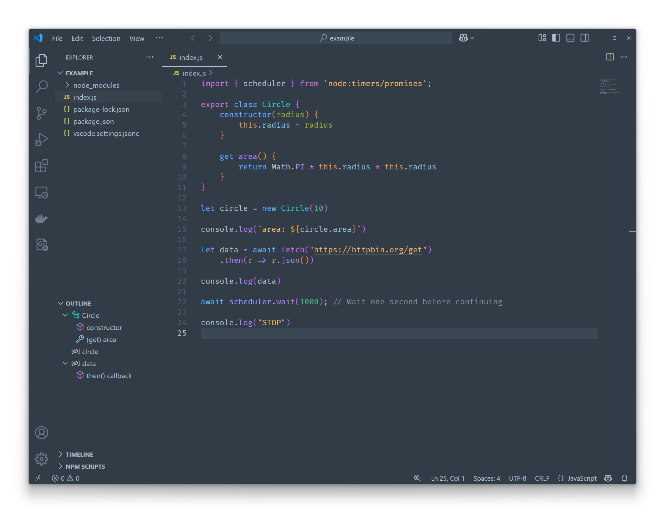Open the Search view in activity bar

(x=41, y=86)
